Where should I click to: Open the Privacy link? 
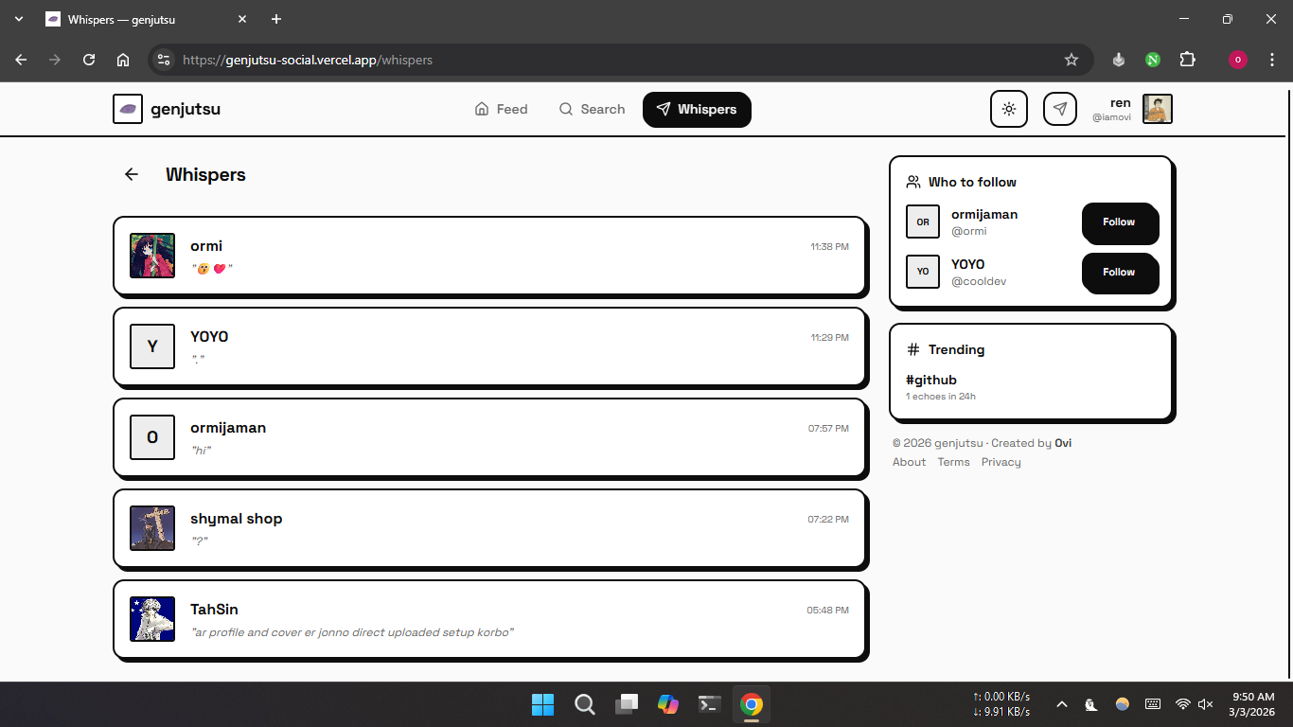1001,462
